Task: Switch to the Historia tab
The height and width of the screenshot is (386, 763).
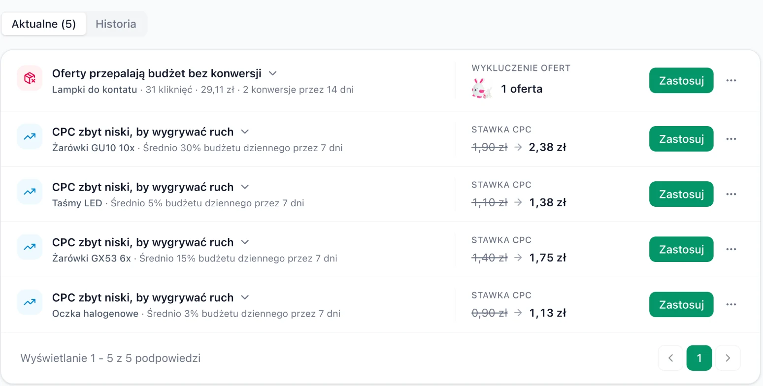Action: (x=116, y=24)
